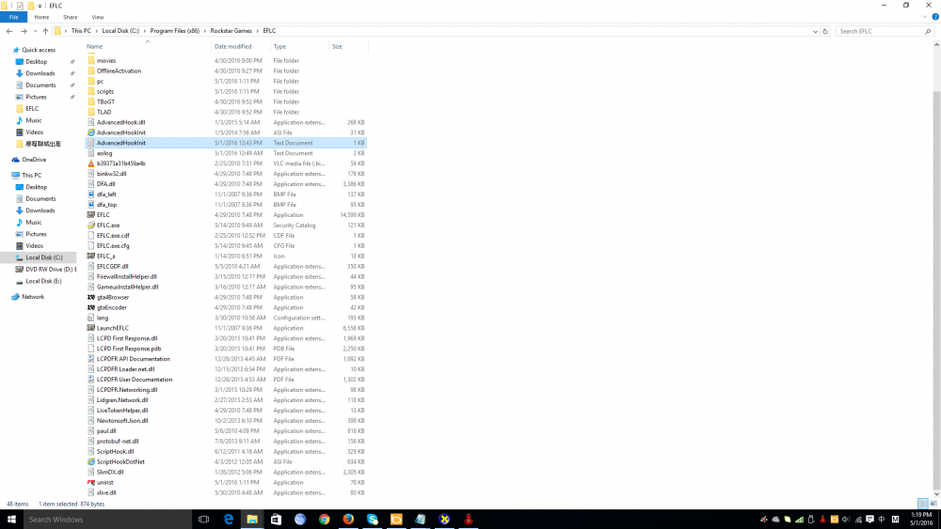This screenshot has width=941, height=529.
Task: Open Network in the navigation pane
Action: point(33,297)
